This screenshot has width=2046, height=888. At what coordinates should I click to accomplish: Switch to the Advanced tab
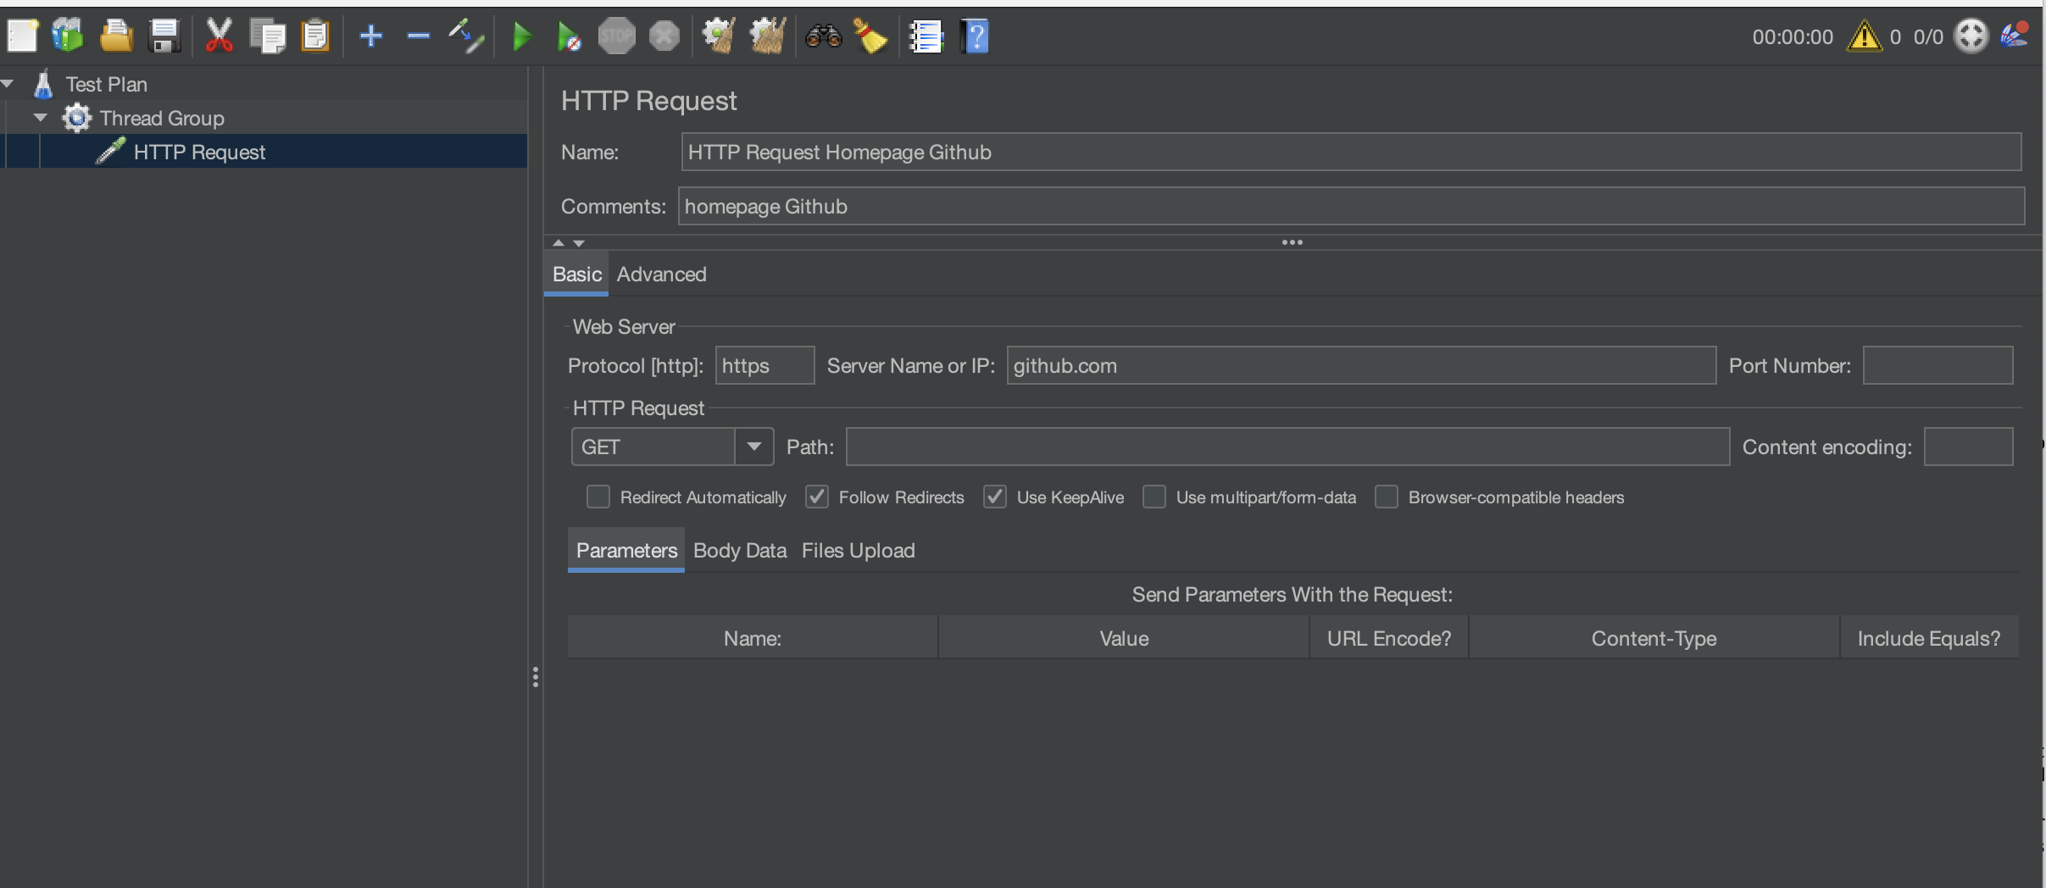coord(661,275)
